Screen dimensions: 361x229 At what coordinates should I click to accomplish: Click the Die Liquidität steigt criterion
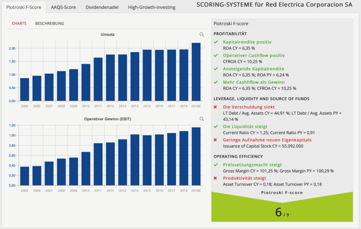pos(245,126)
